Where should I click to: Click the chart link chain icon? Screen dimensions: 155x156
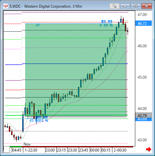click(114, 6)
